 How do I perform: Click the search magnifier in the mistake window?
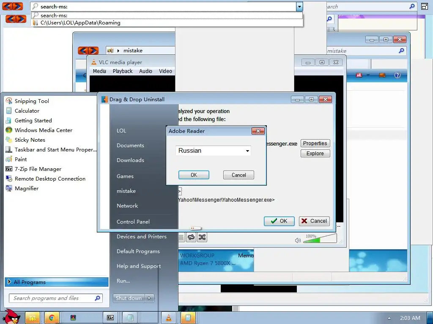pyautogui.click(x=402, y=51)
